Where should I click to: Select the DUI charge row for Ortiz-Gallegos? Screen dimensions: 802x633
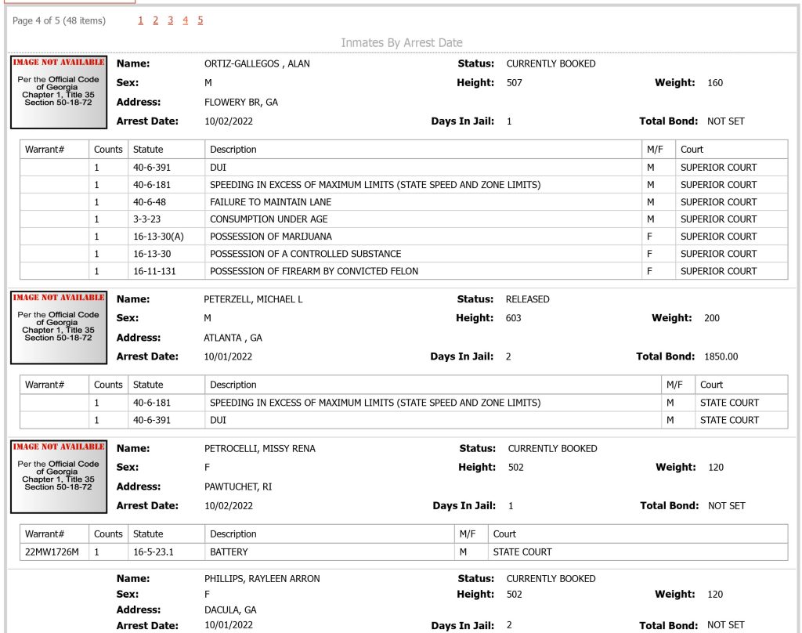[x=403, y=168]
